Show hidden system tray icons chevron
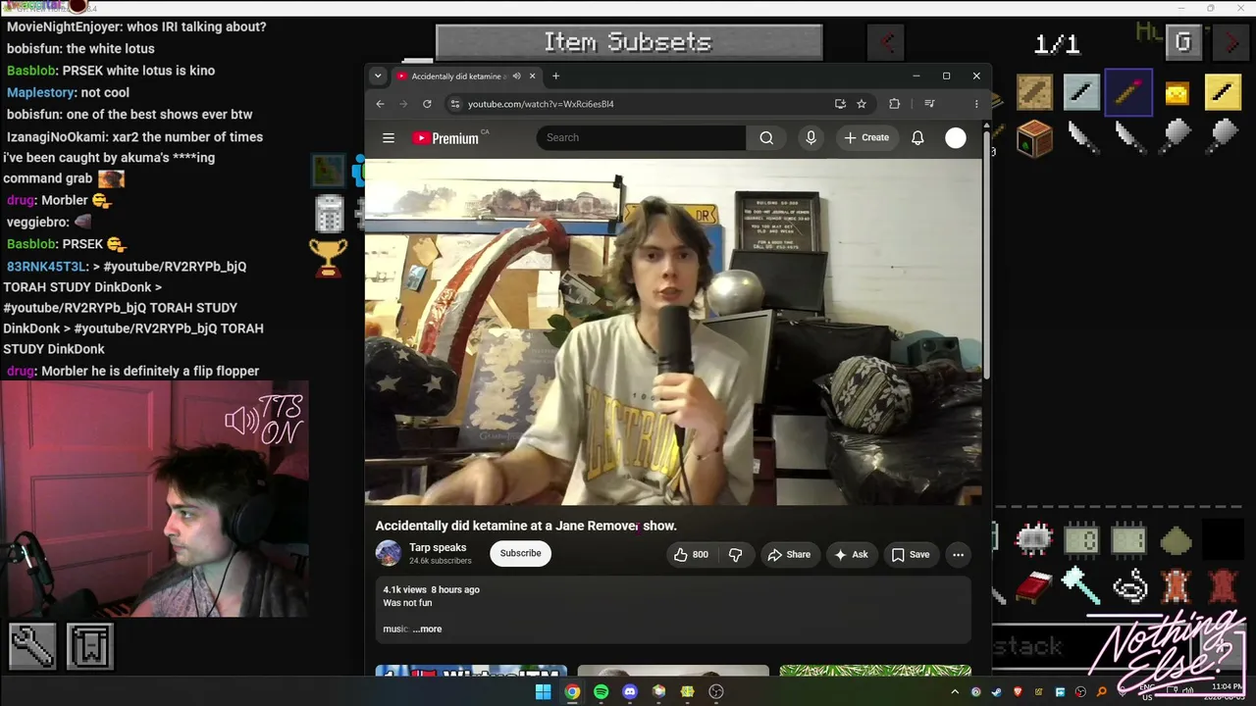 pyautogui.click(x=955, y=692)
